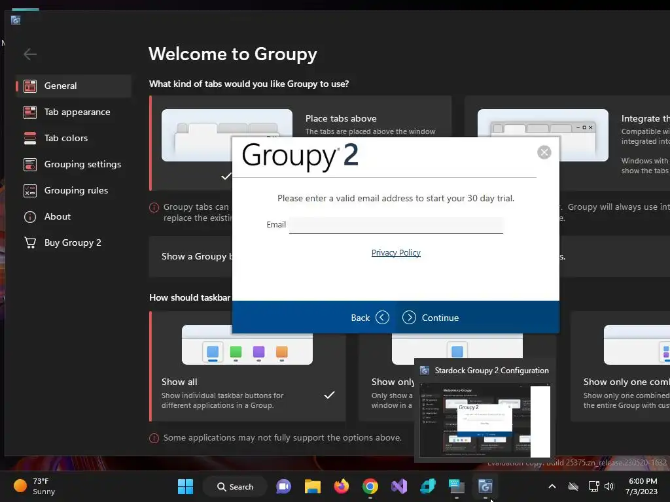This screenshot has width=670, height=502.
Task: Click the cloud sync tray icon
Action: [x=573, y=486]
